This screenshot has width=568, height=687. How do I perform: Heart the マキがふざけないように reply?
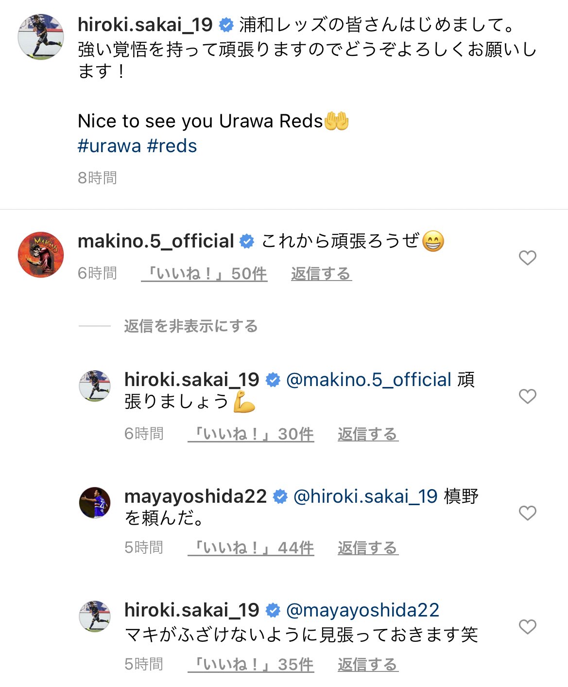click(527, 627)
